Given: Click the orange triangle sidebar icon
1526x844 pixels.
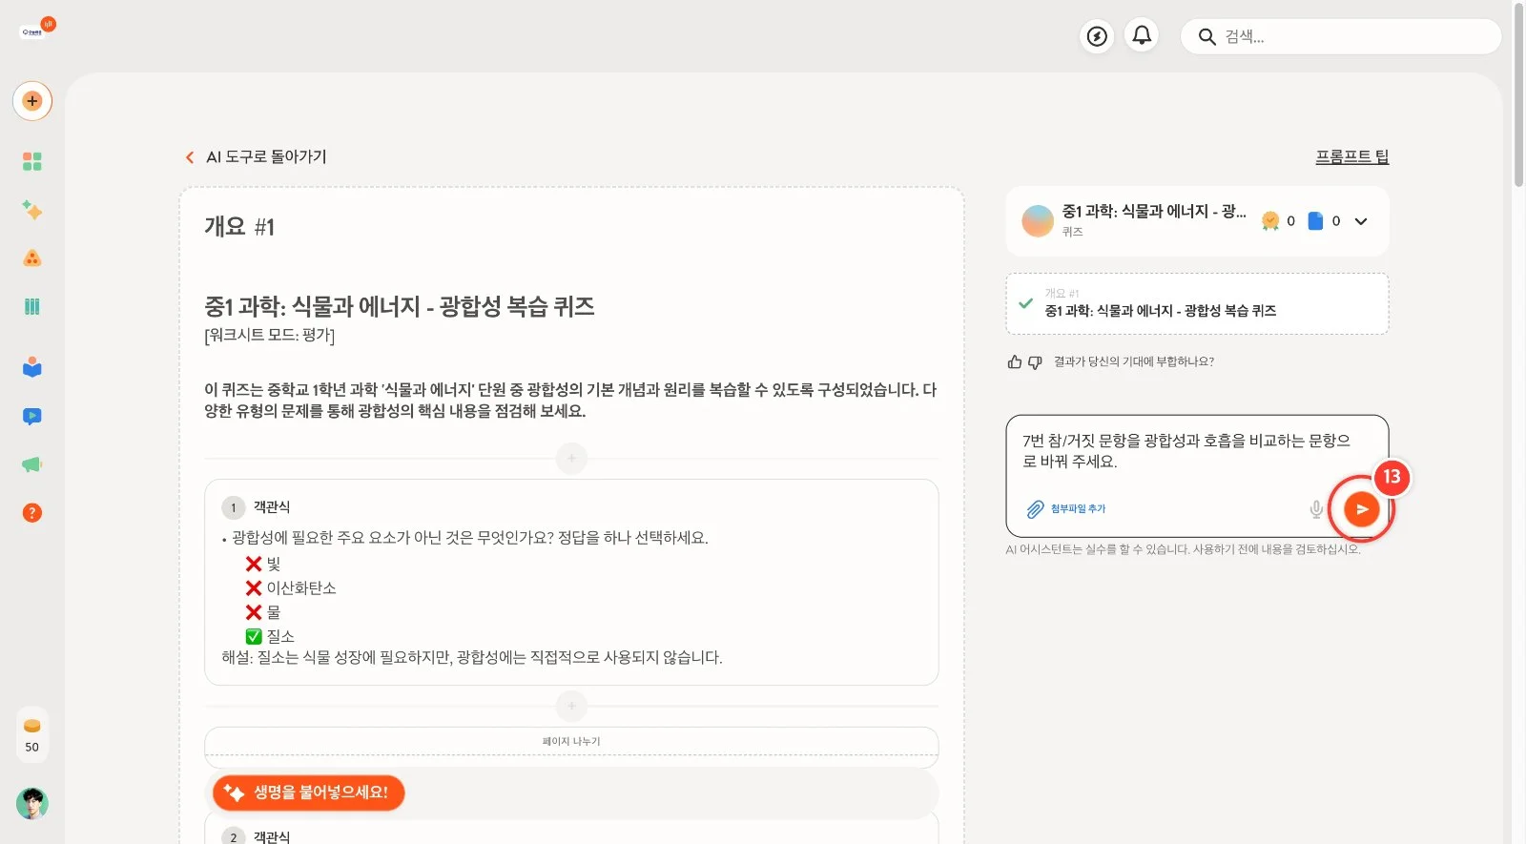Looking at the screenshot, I should coord(32,258).
